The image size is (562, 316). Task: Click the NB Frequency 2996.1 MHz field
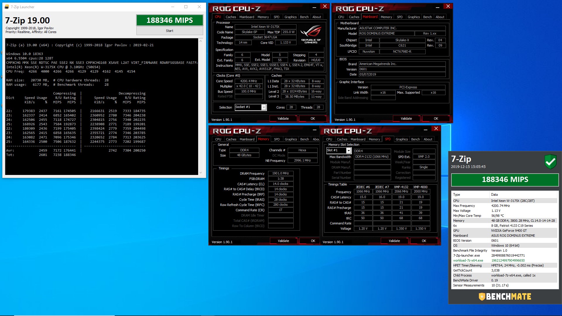[x=302, y=160]
